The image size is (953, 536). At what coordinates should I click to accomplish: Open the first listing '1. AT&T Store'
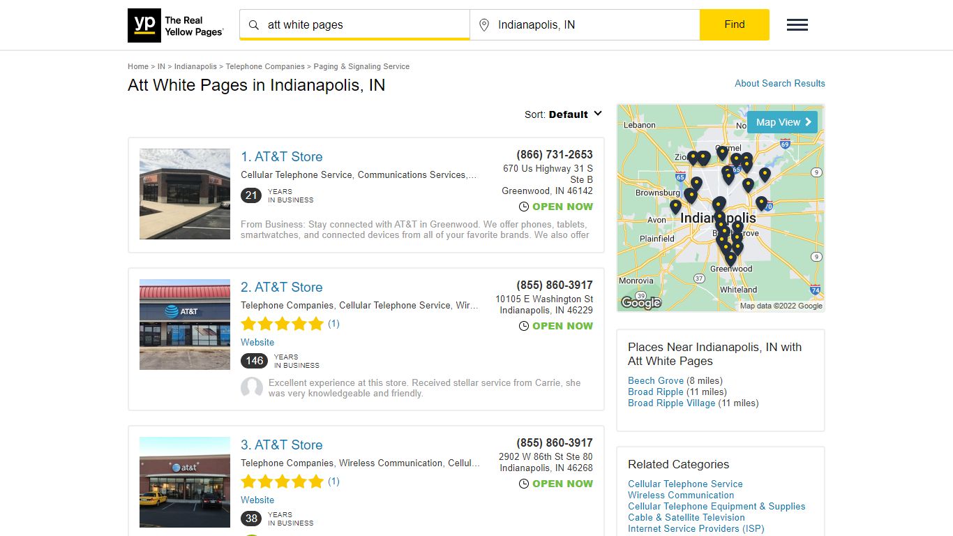282,157
